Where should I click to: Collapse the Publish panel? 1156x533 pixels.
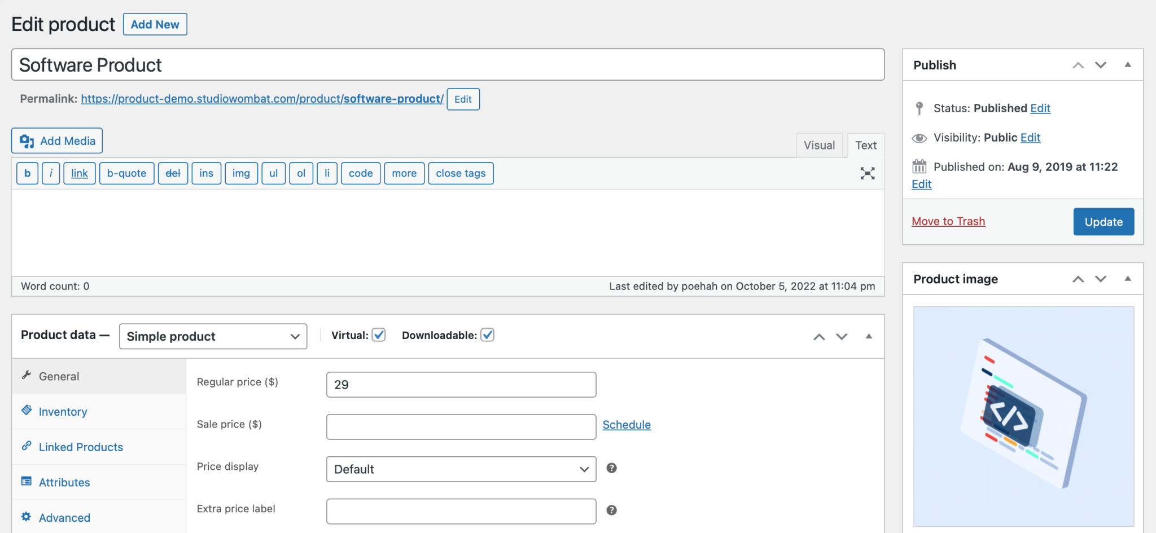click(x=1127, y=65)
